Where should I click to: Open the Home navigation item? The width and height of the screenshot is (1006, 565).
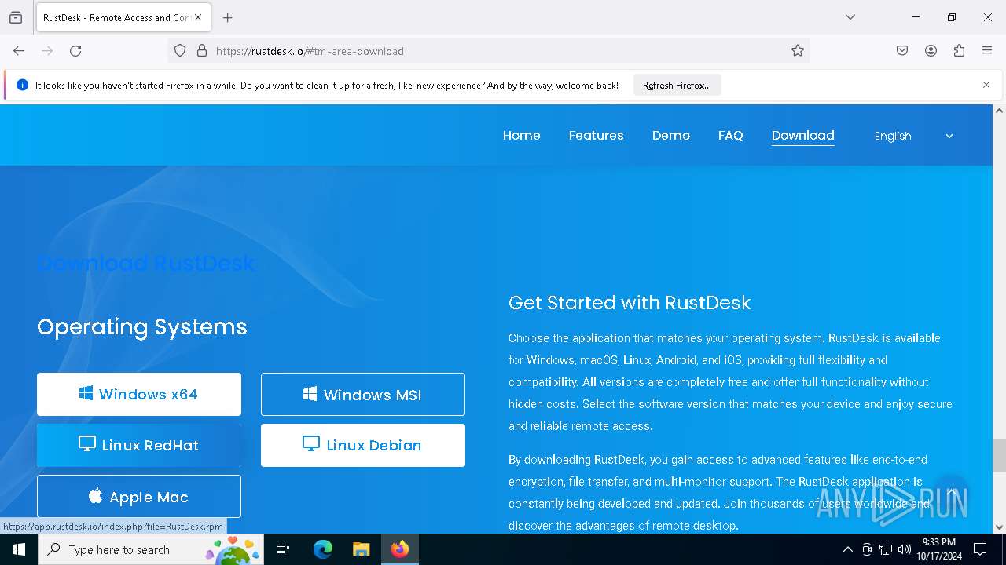click(522, 136)
